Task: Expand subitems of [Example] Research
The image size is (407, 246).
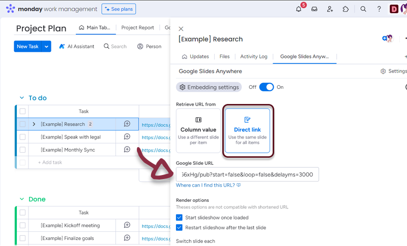Action: coord(34,124)
